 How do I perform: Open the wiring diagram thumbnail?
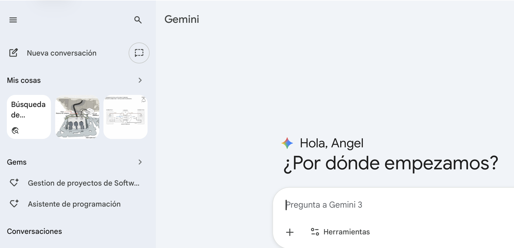(125, 117)
